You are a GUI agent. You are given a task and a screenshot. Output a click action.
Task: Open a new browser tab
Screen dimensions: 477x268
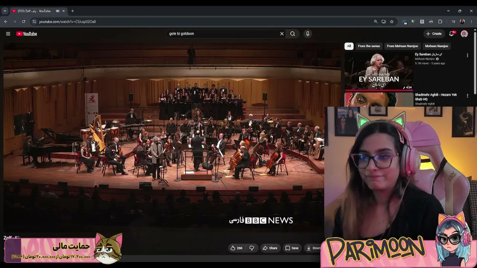click(72, 11)
